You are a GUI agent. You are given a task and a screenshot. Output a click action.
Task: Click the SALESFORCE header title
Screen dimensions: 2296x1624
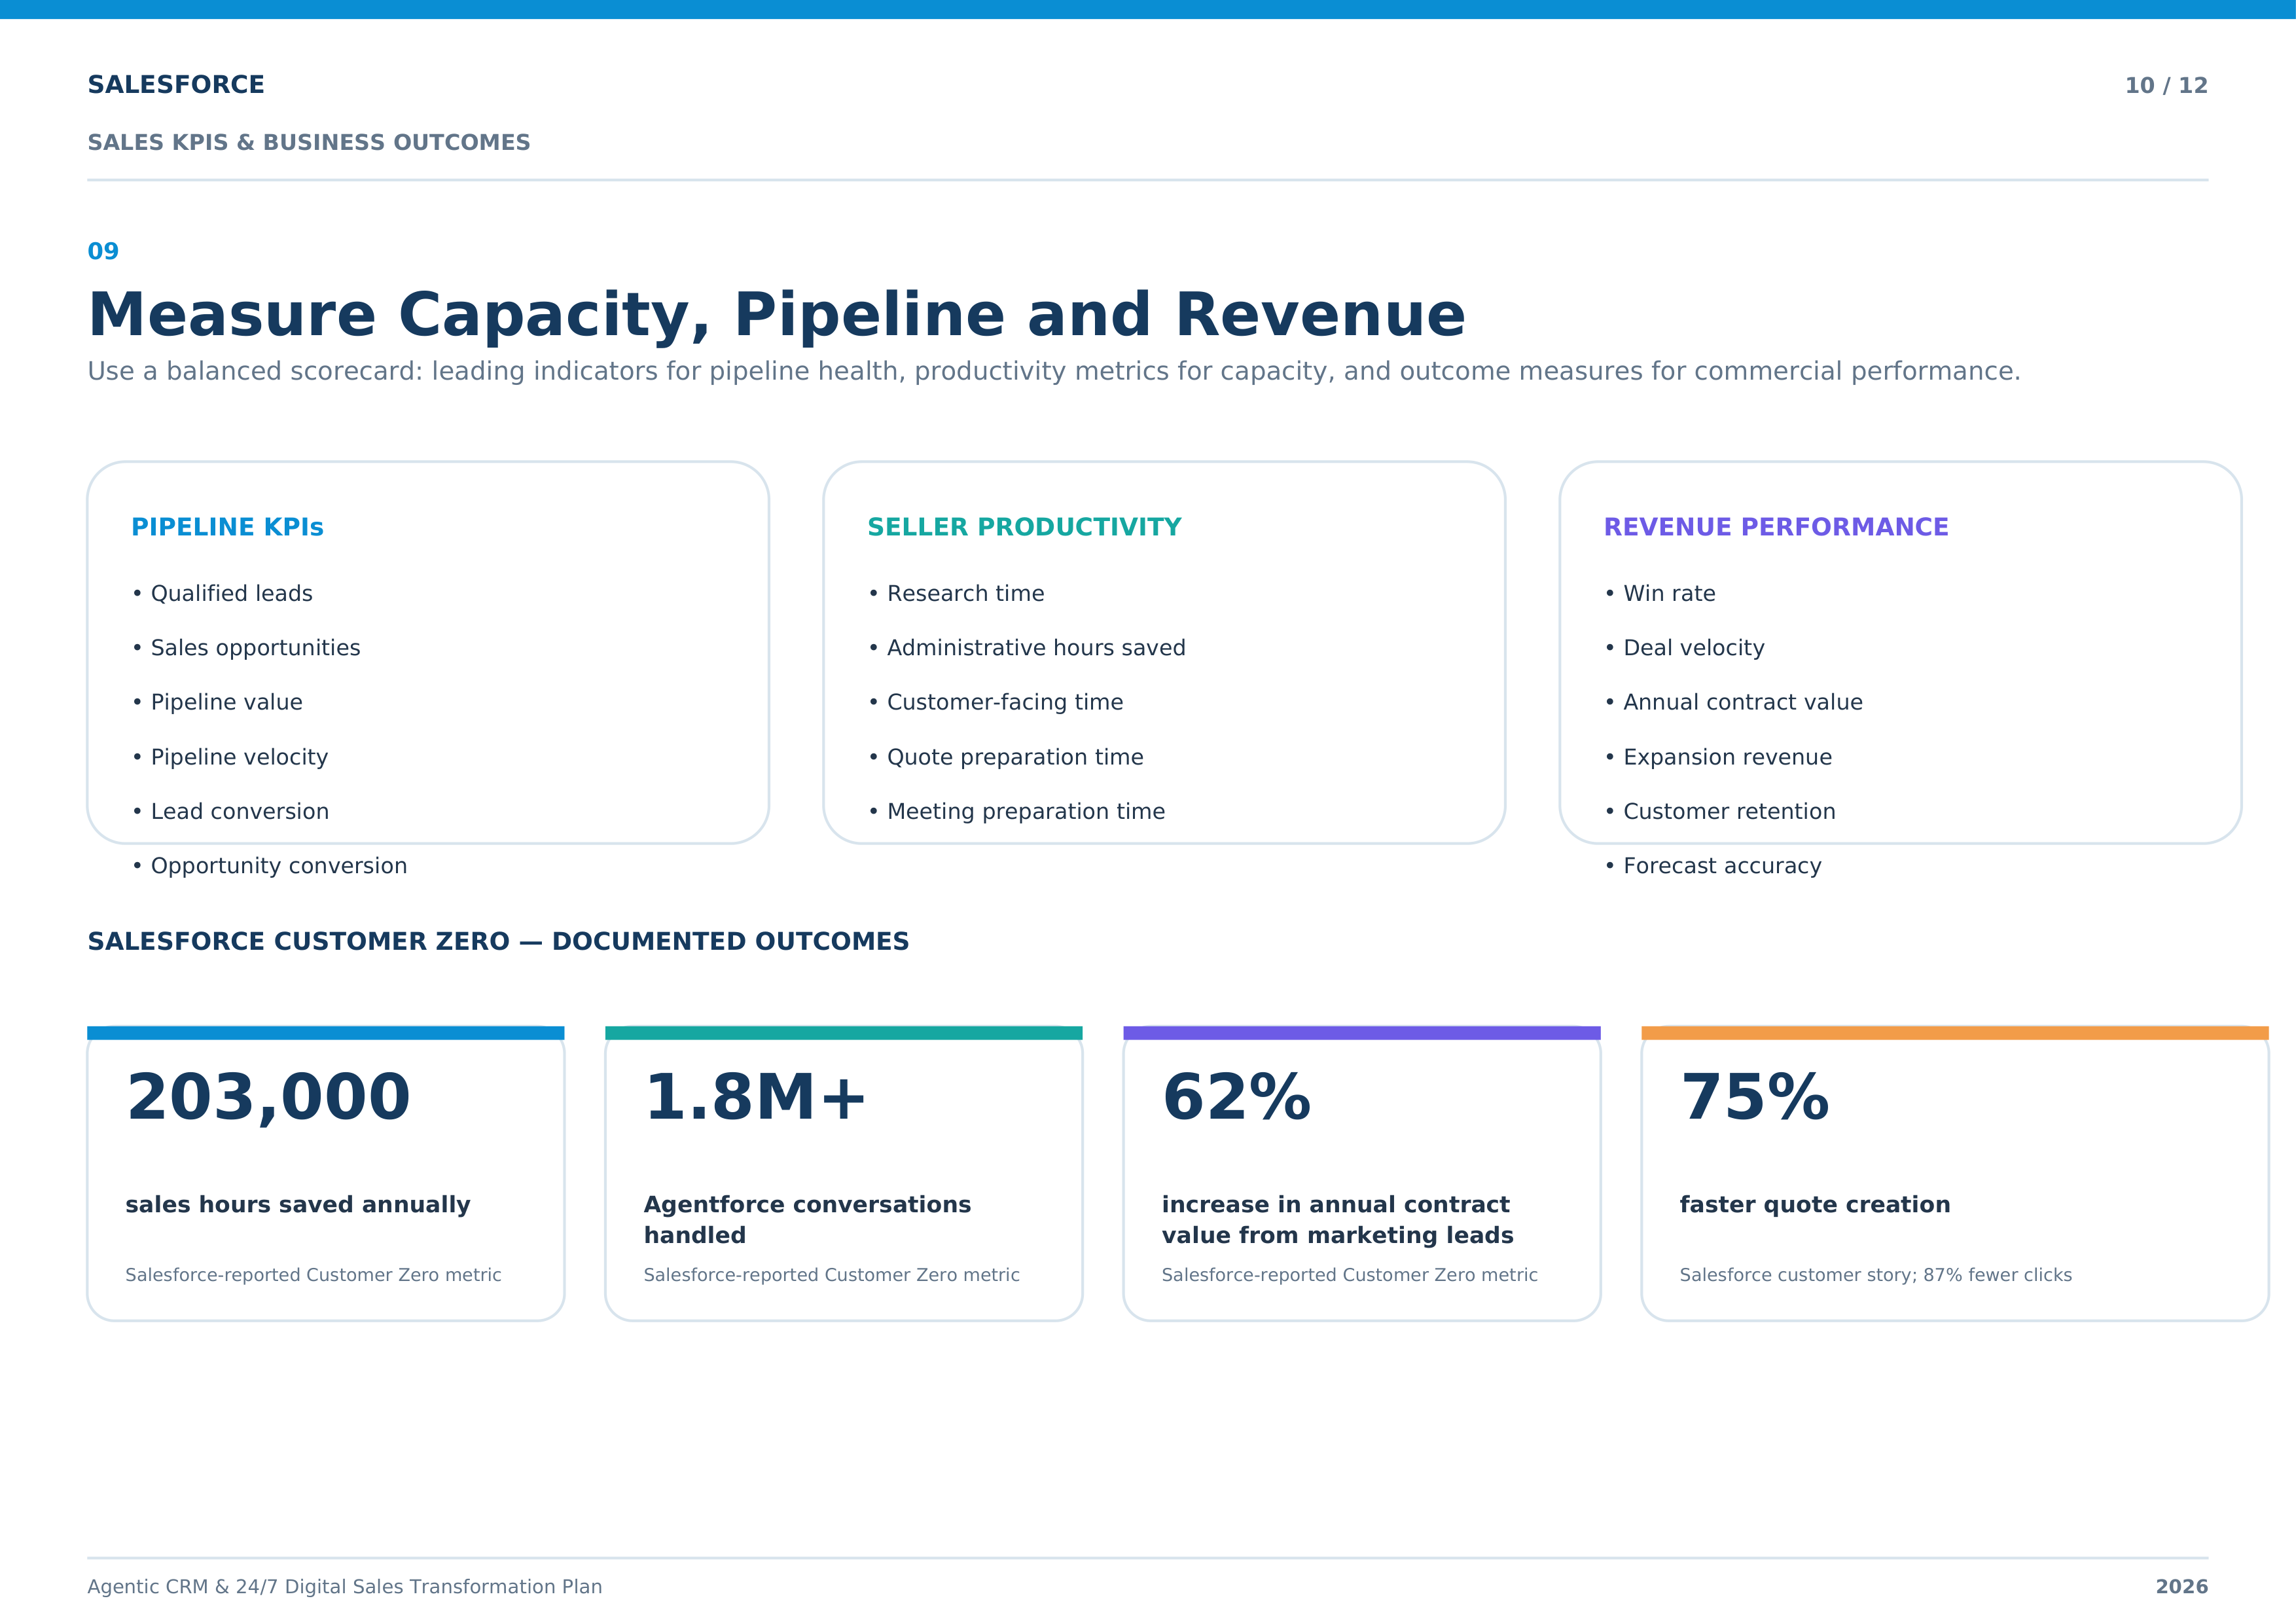[176, 85]
